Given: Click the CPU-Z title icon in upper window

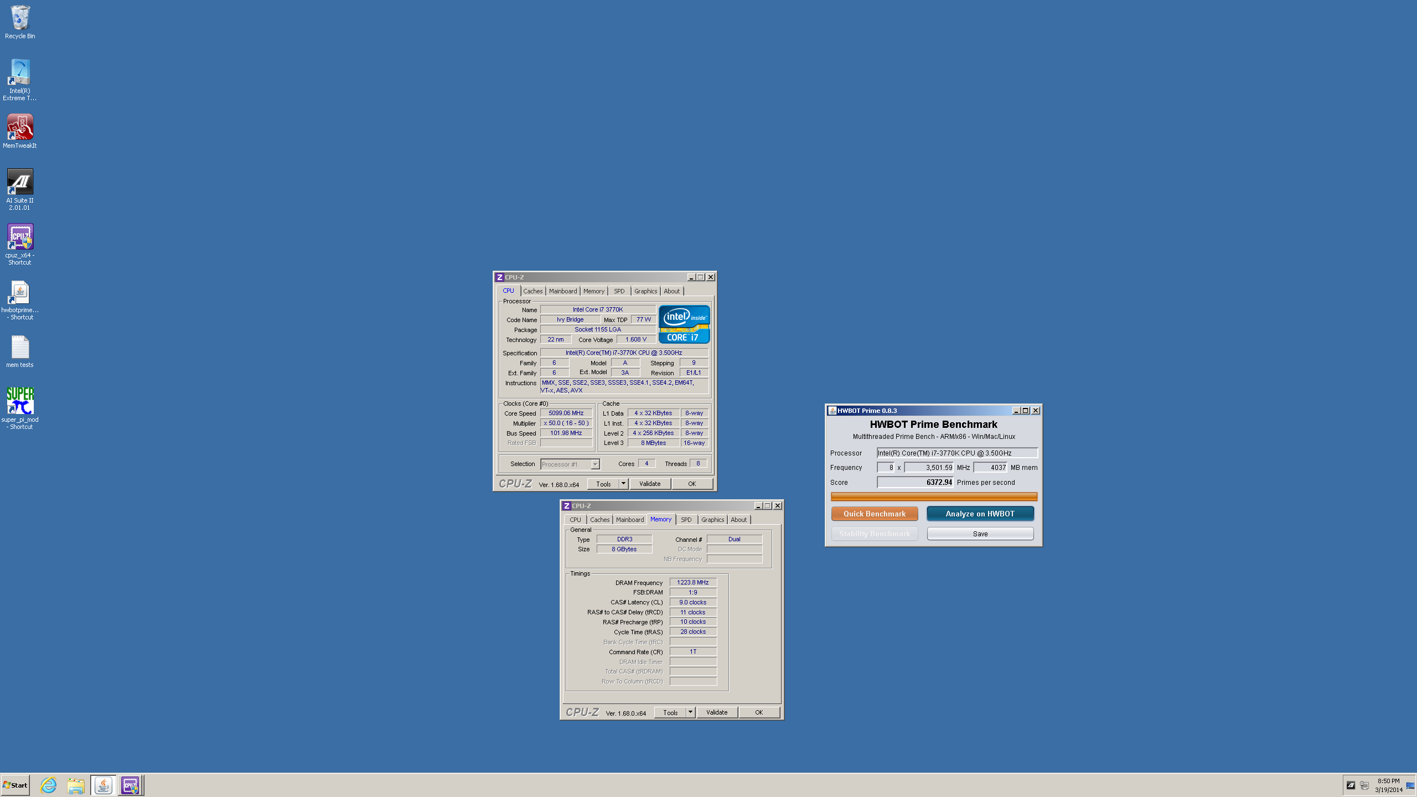Looking at the screenshot, I should [499, 277].
